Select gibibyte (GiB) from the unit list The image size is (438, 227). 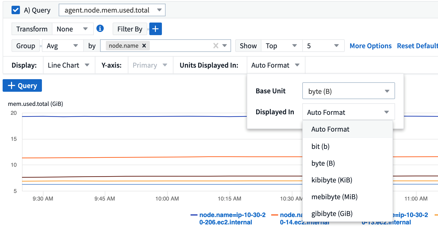point(332,214)
